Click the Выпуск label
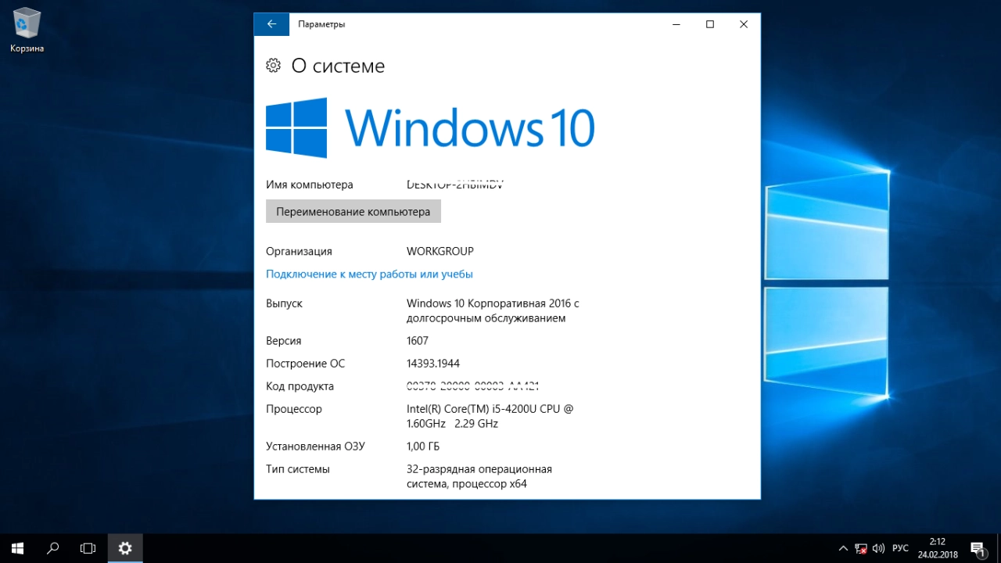The width and height of the screenshot is (1001, 563). click(x=284, y=303)
